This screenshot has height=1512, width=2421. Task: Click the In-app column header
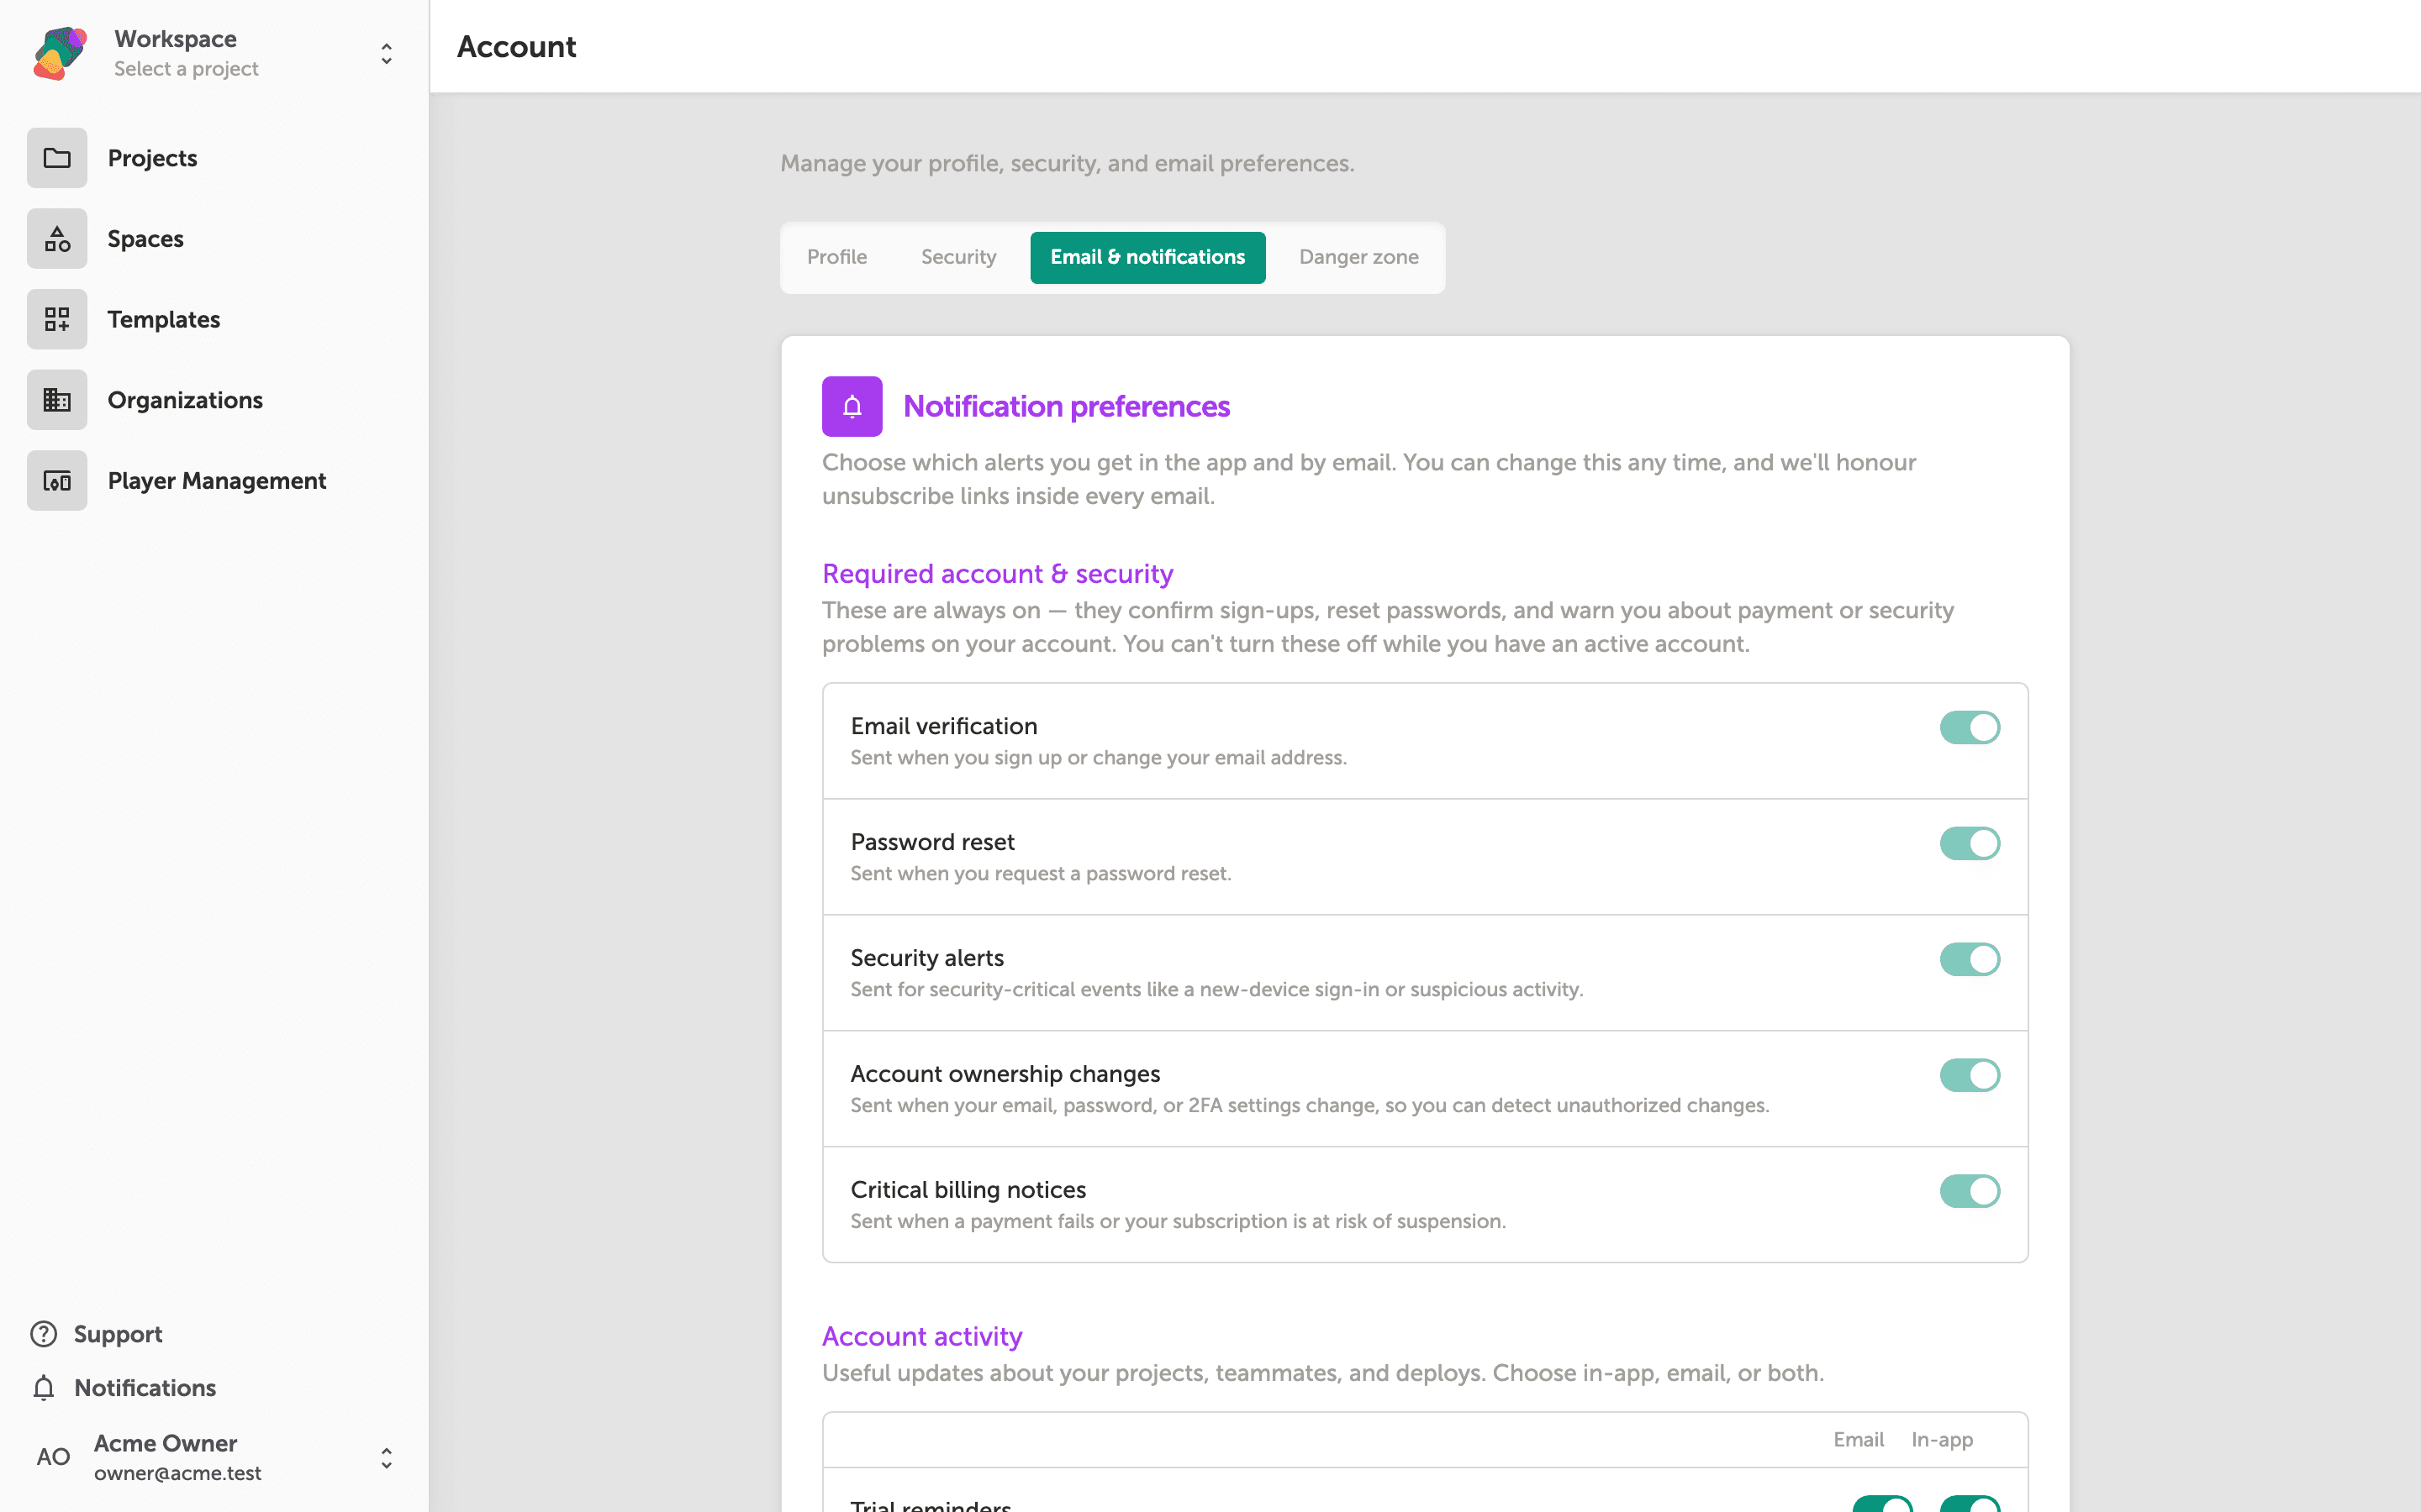pos(1942,1439)
